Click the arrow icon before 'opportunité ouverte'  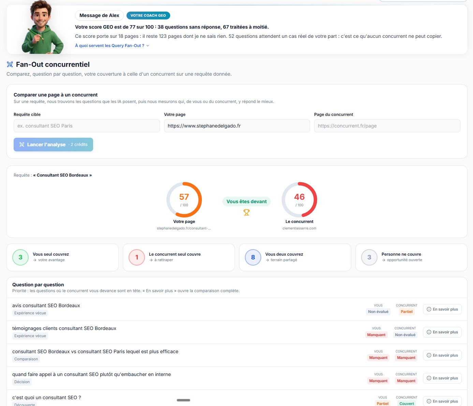pyautogui.click(x=384, y=260)
